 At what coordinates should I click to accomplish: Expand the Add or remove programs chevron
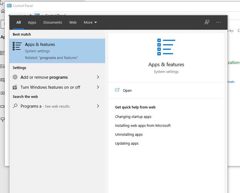tap(98, 77)
